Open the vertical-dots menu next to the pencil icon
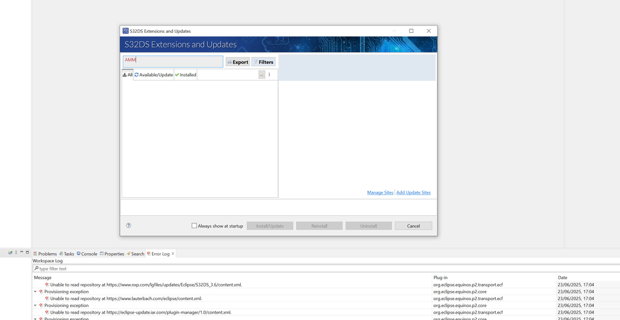Viewport: 620px width, 320px height. (x=269, y=74)
